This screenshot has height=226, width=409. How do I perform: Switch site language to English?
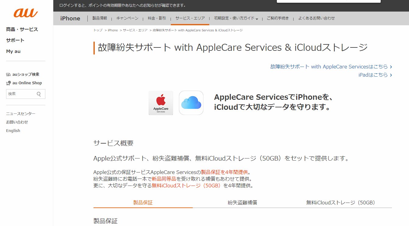coord(13,131)
